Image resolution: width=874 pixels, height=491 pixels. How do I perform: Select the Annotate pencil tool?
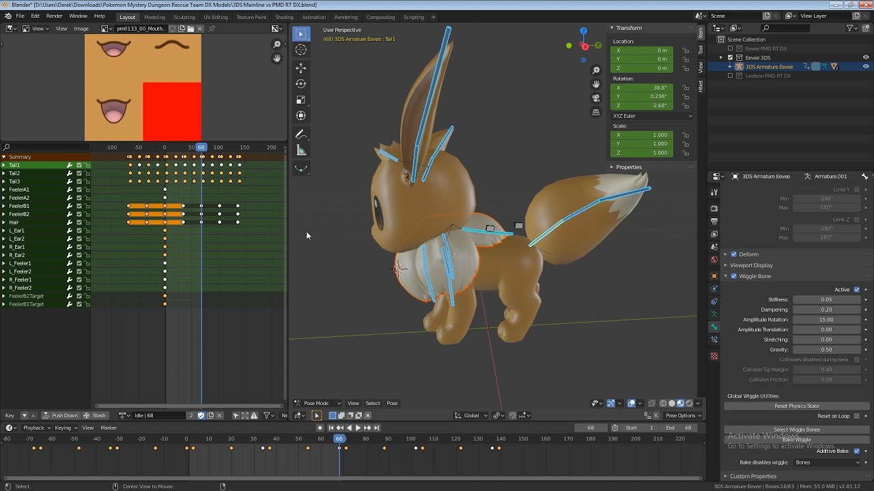301,134
